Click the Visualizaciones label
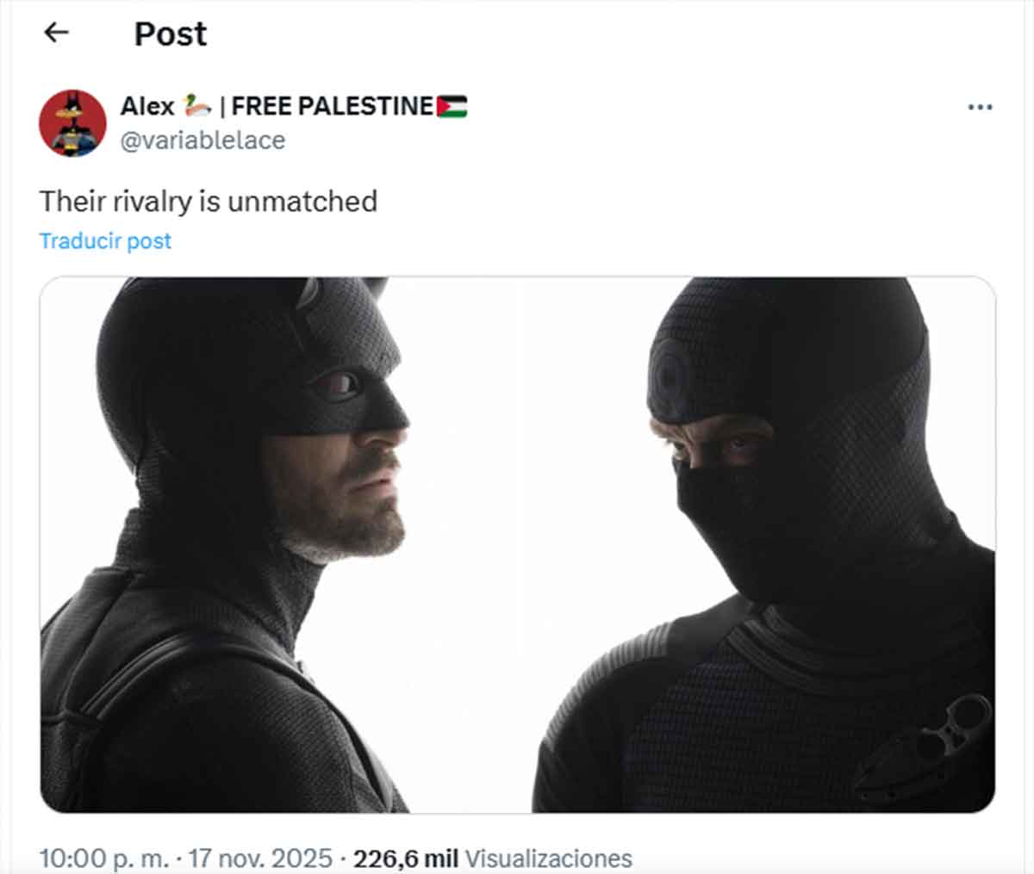This screenshot has height=874, width=1034. 549,858
